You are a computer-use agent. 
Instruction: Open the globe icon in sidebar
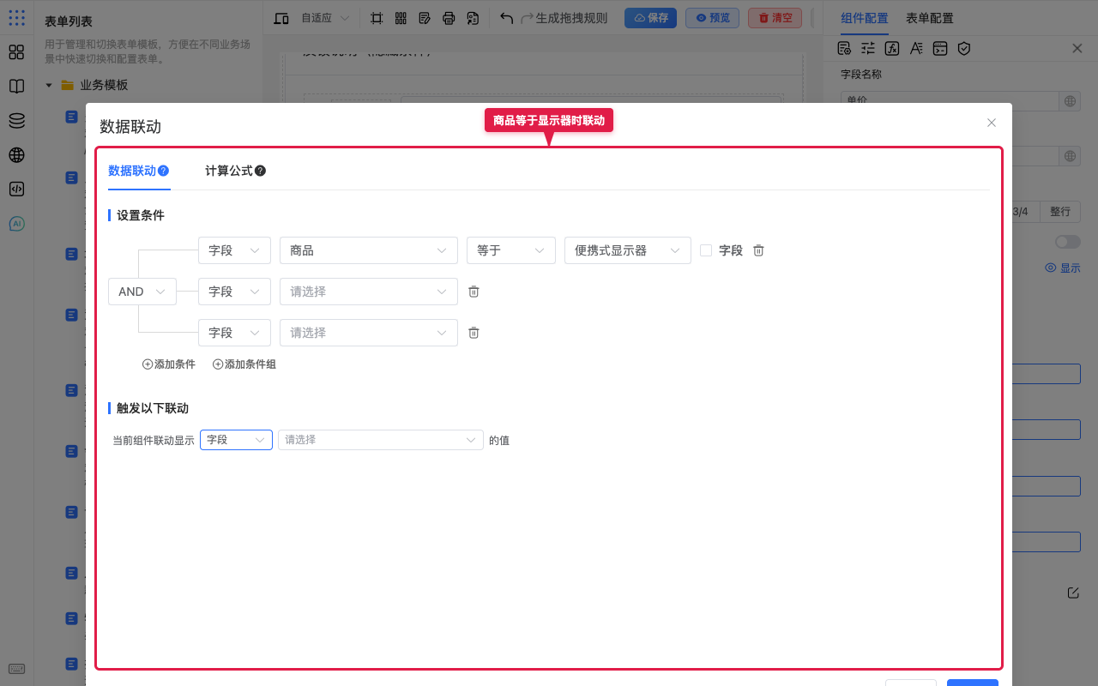tap(16, 155)
